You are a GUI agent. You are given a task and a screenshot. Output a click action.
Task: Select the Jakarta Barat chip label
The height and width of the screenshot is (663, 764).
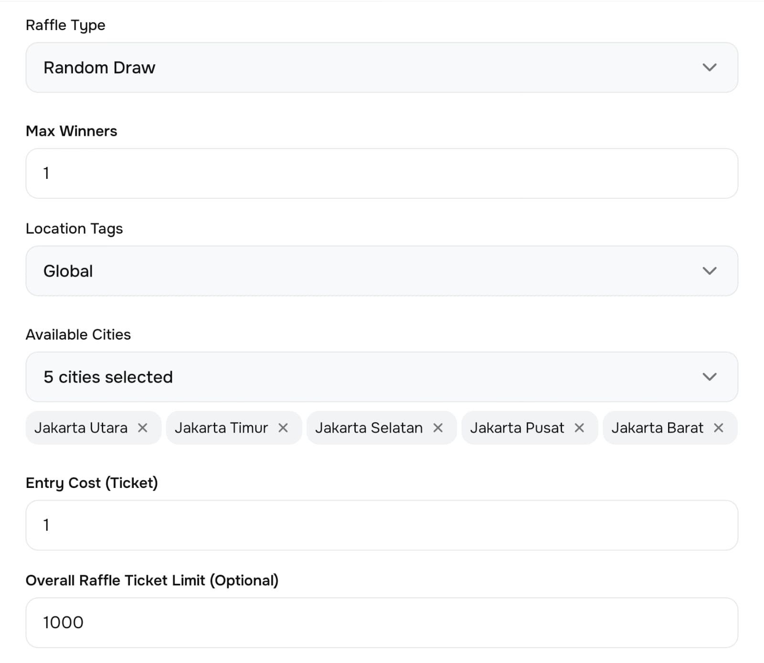pos(657,428)
